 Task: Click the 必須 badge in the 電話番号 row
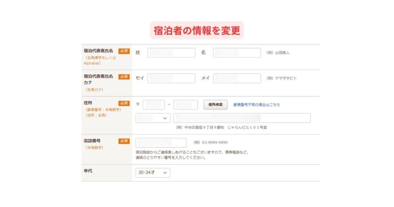(124, 141)
